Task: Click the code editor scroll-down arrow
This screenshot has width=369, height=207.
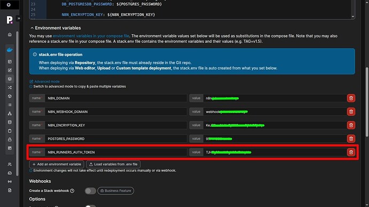Action: click(x=353, y=17)
